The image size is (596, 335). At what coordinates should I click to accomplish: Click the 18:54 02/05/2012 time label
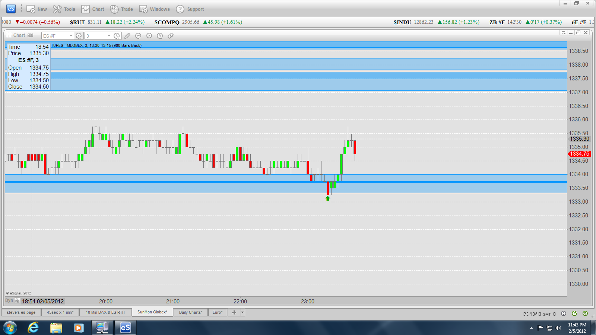pyautogui.click(x=43, y=301)
